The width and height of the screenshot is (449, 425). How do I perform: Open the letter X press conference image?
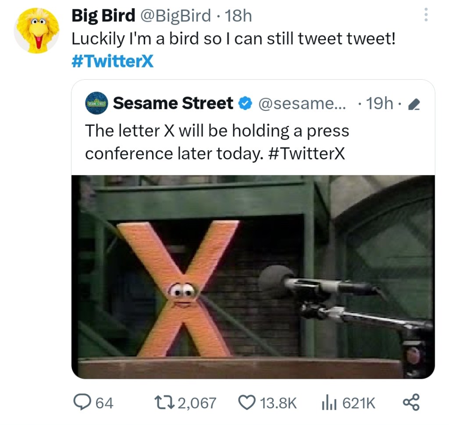(x=253, y=276)
